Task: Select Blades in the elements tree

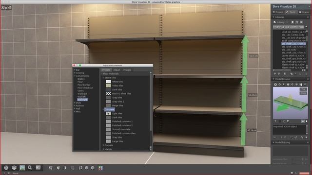Action: click(81, 79)
